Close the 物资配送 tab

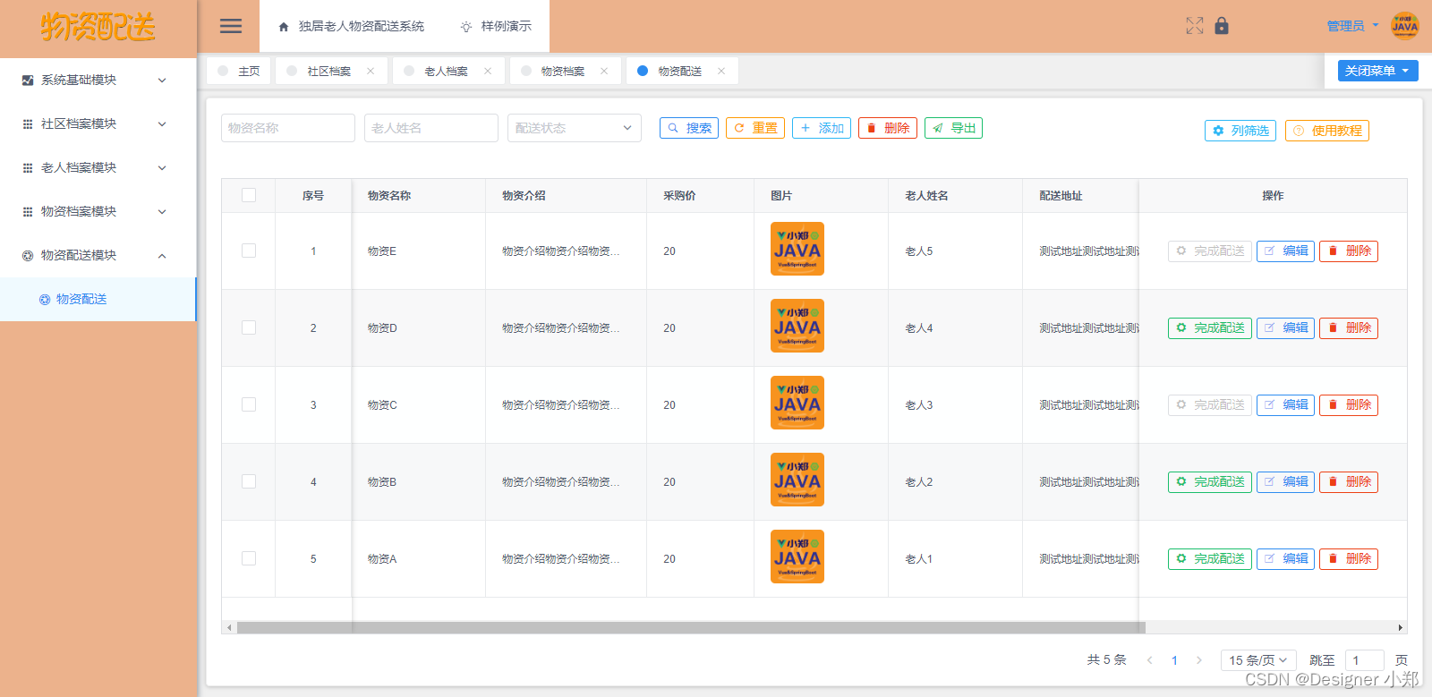pos(721,71)
